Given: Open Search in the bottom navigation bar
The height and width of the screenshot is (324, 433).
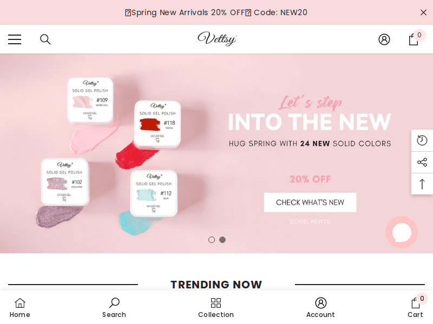Looking at the screenshot, I should [114, 308].
